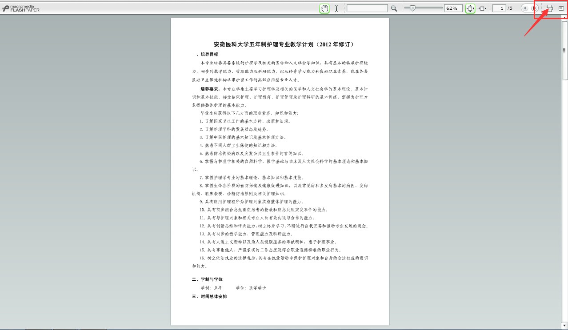Select the hand pan tool

[x=324, y=8]
